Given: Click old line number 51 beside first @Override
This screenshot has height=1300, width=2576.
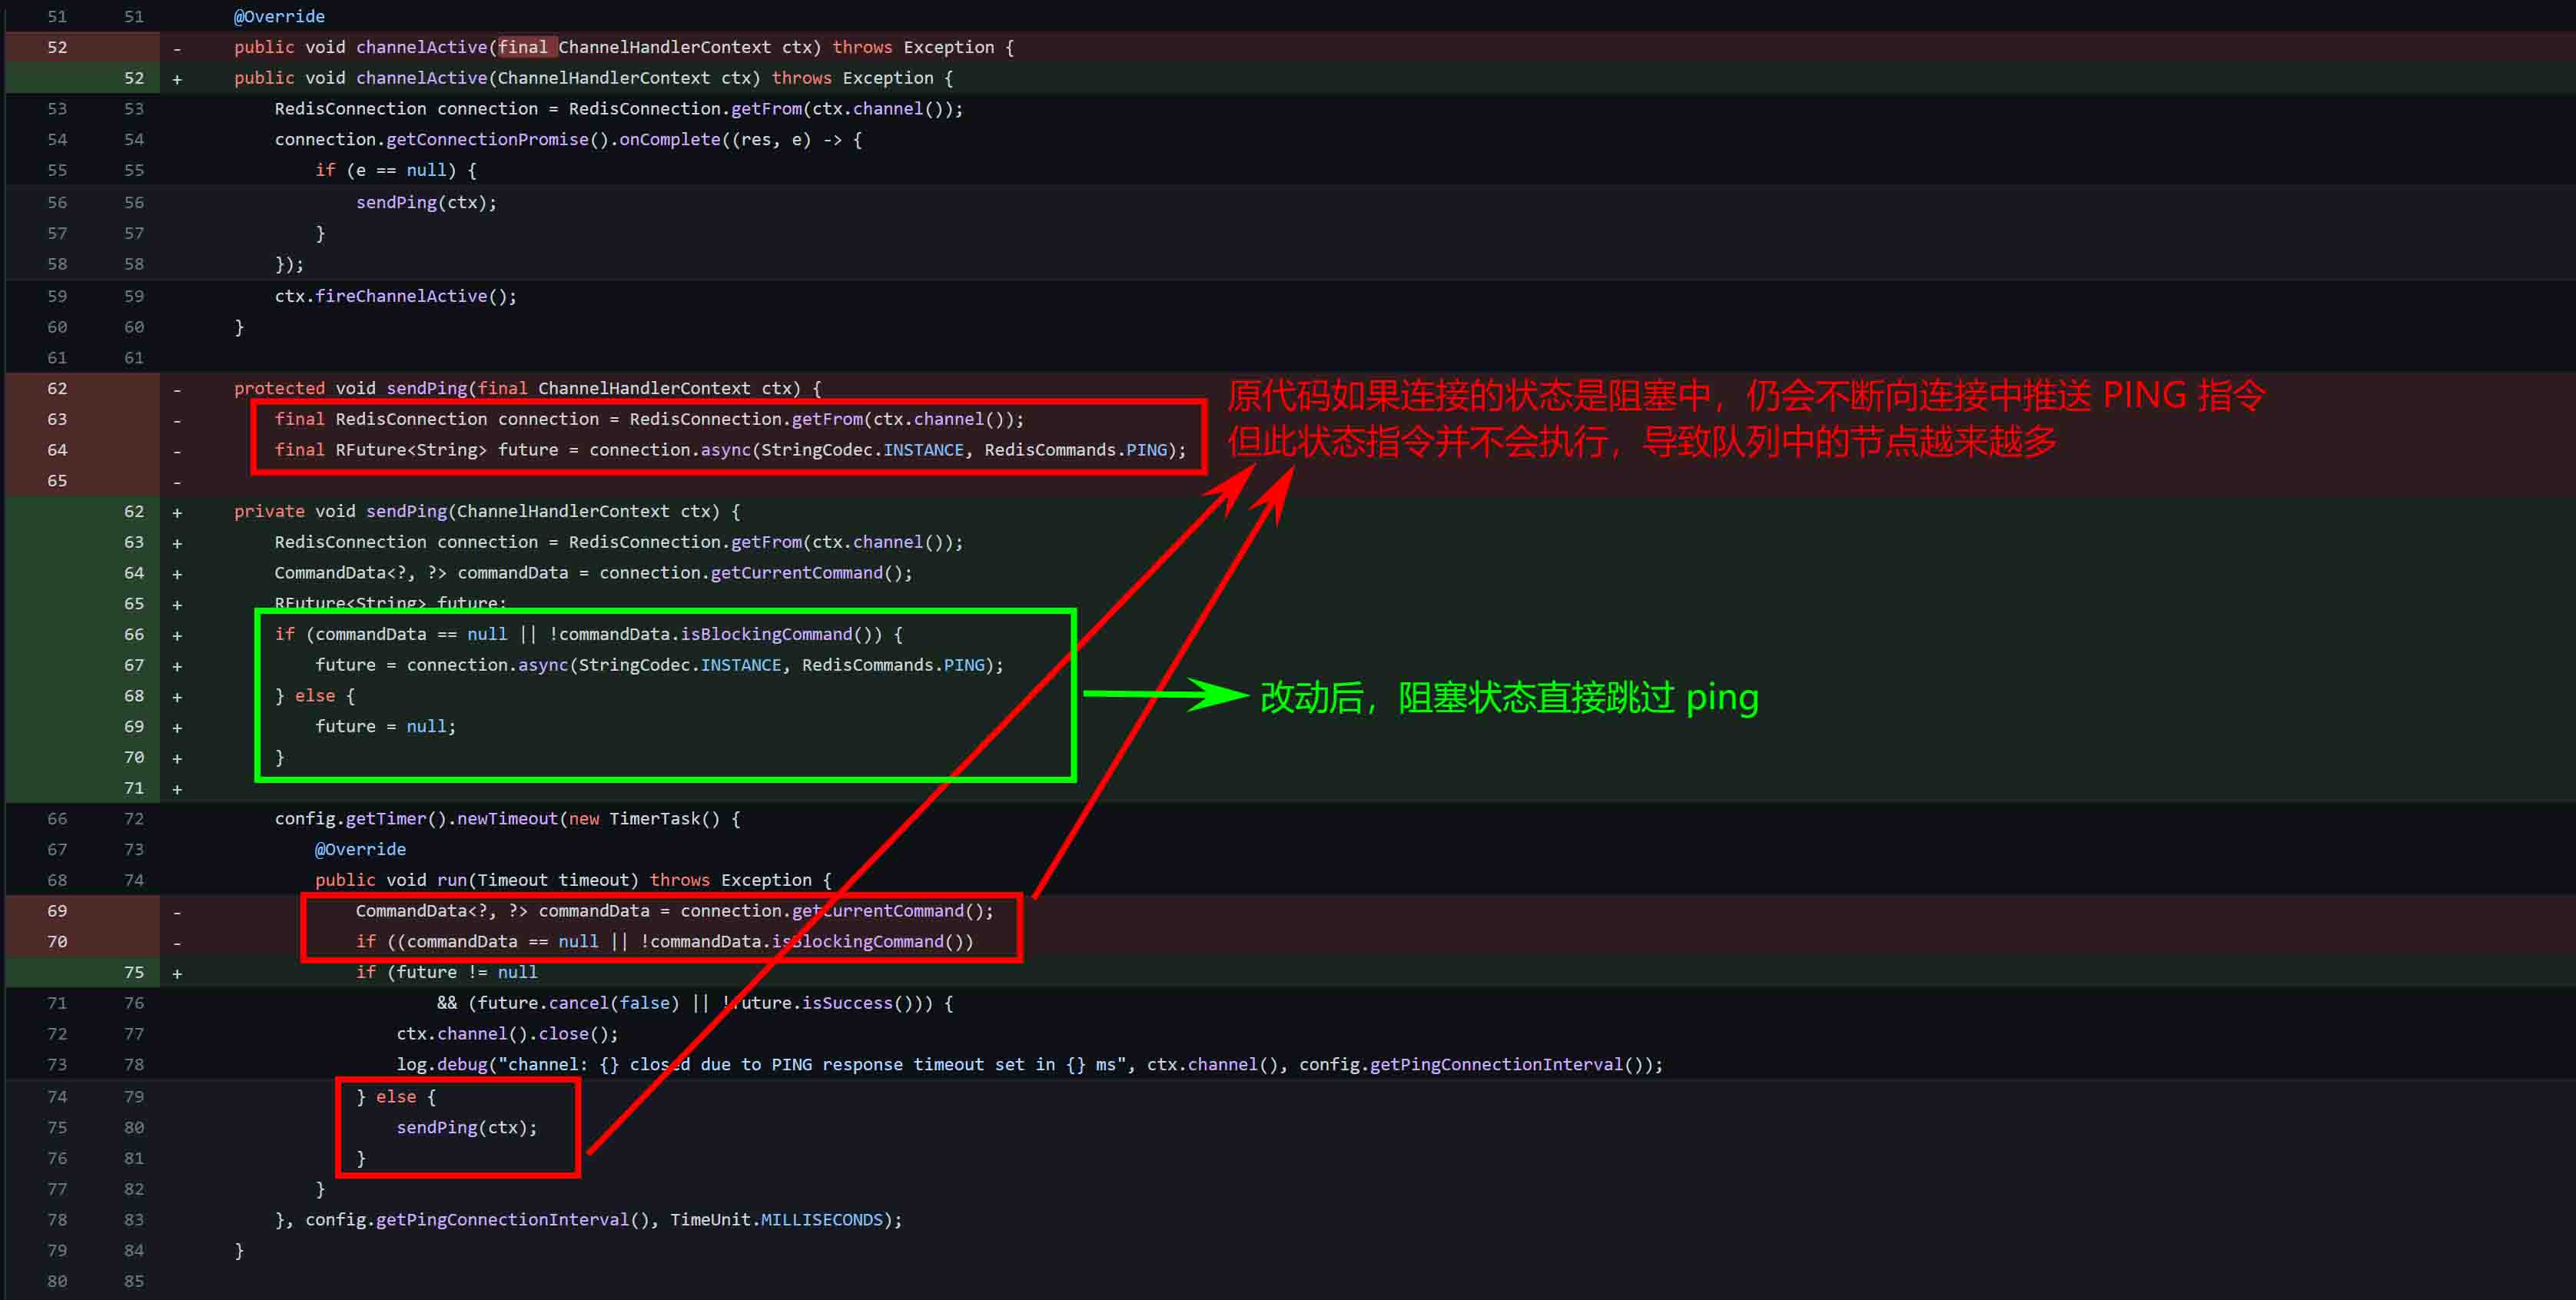Looking at the screenshot, I should tap(57, 16).
